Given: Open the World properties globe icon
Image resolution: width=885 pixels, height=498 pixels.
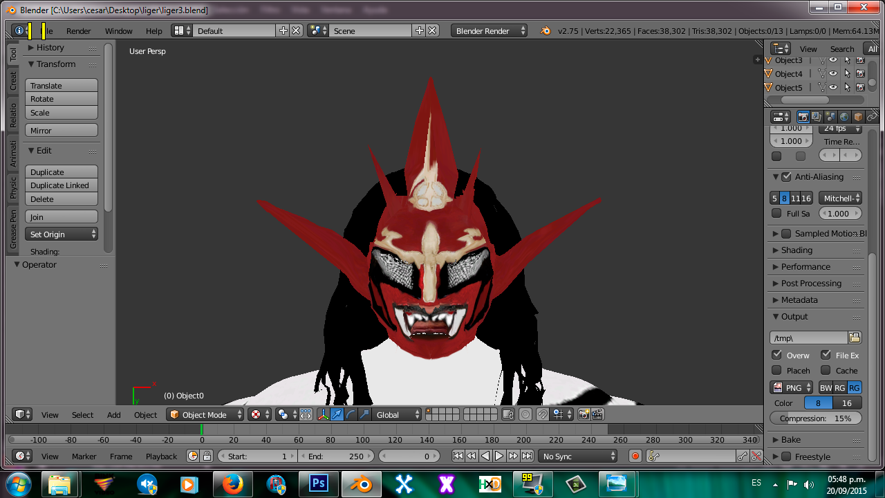Looking at the screenshot, I should point(844,117).
